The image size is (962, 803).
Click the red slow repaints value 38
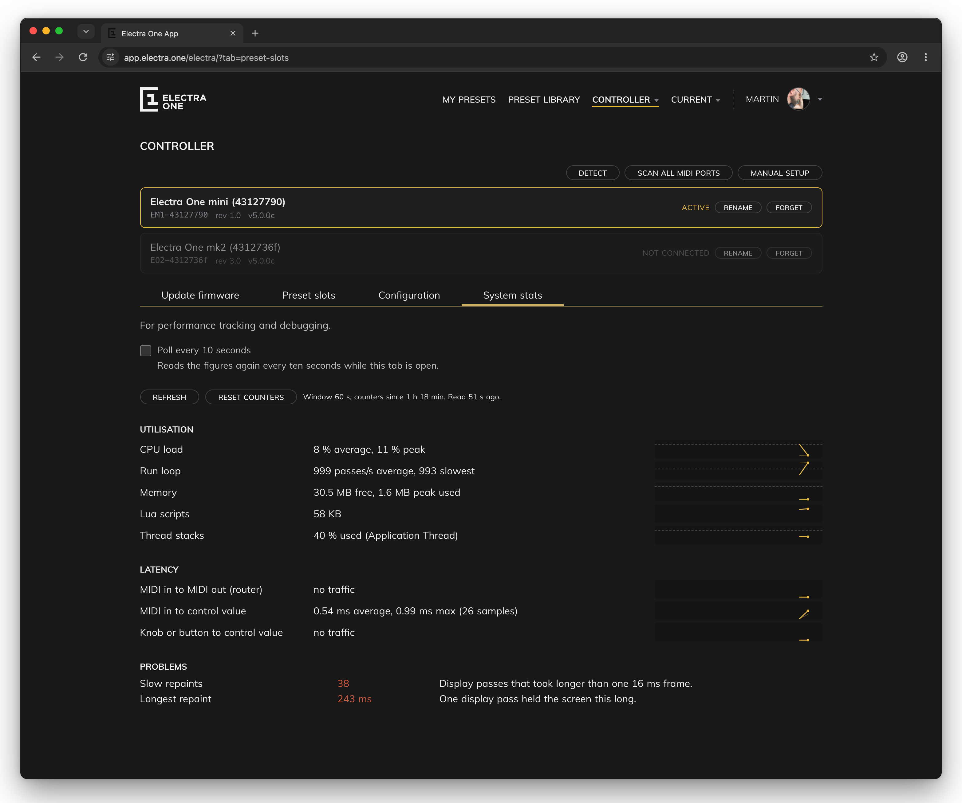tap(343, 684)
